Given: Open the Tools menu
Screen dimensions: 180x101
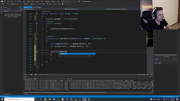Looking at the screenshot, I should point(42,1).
